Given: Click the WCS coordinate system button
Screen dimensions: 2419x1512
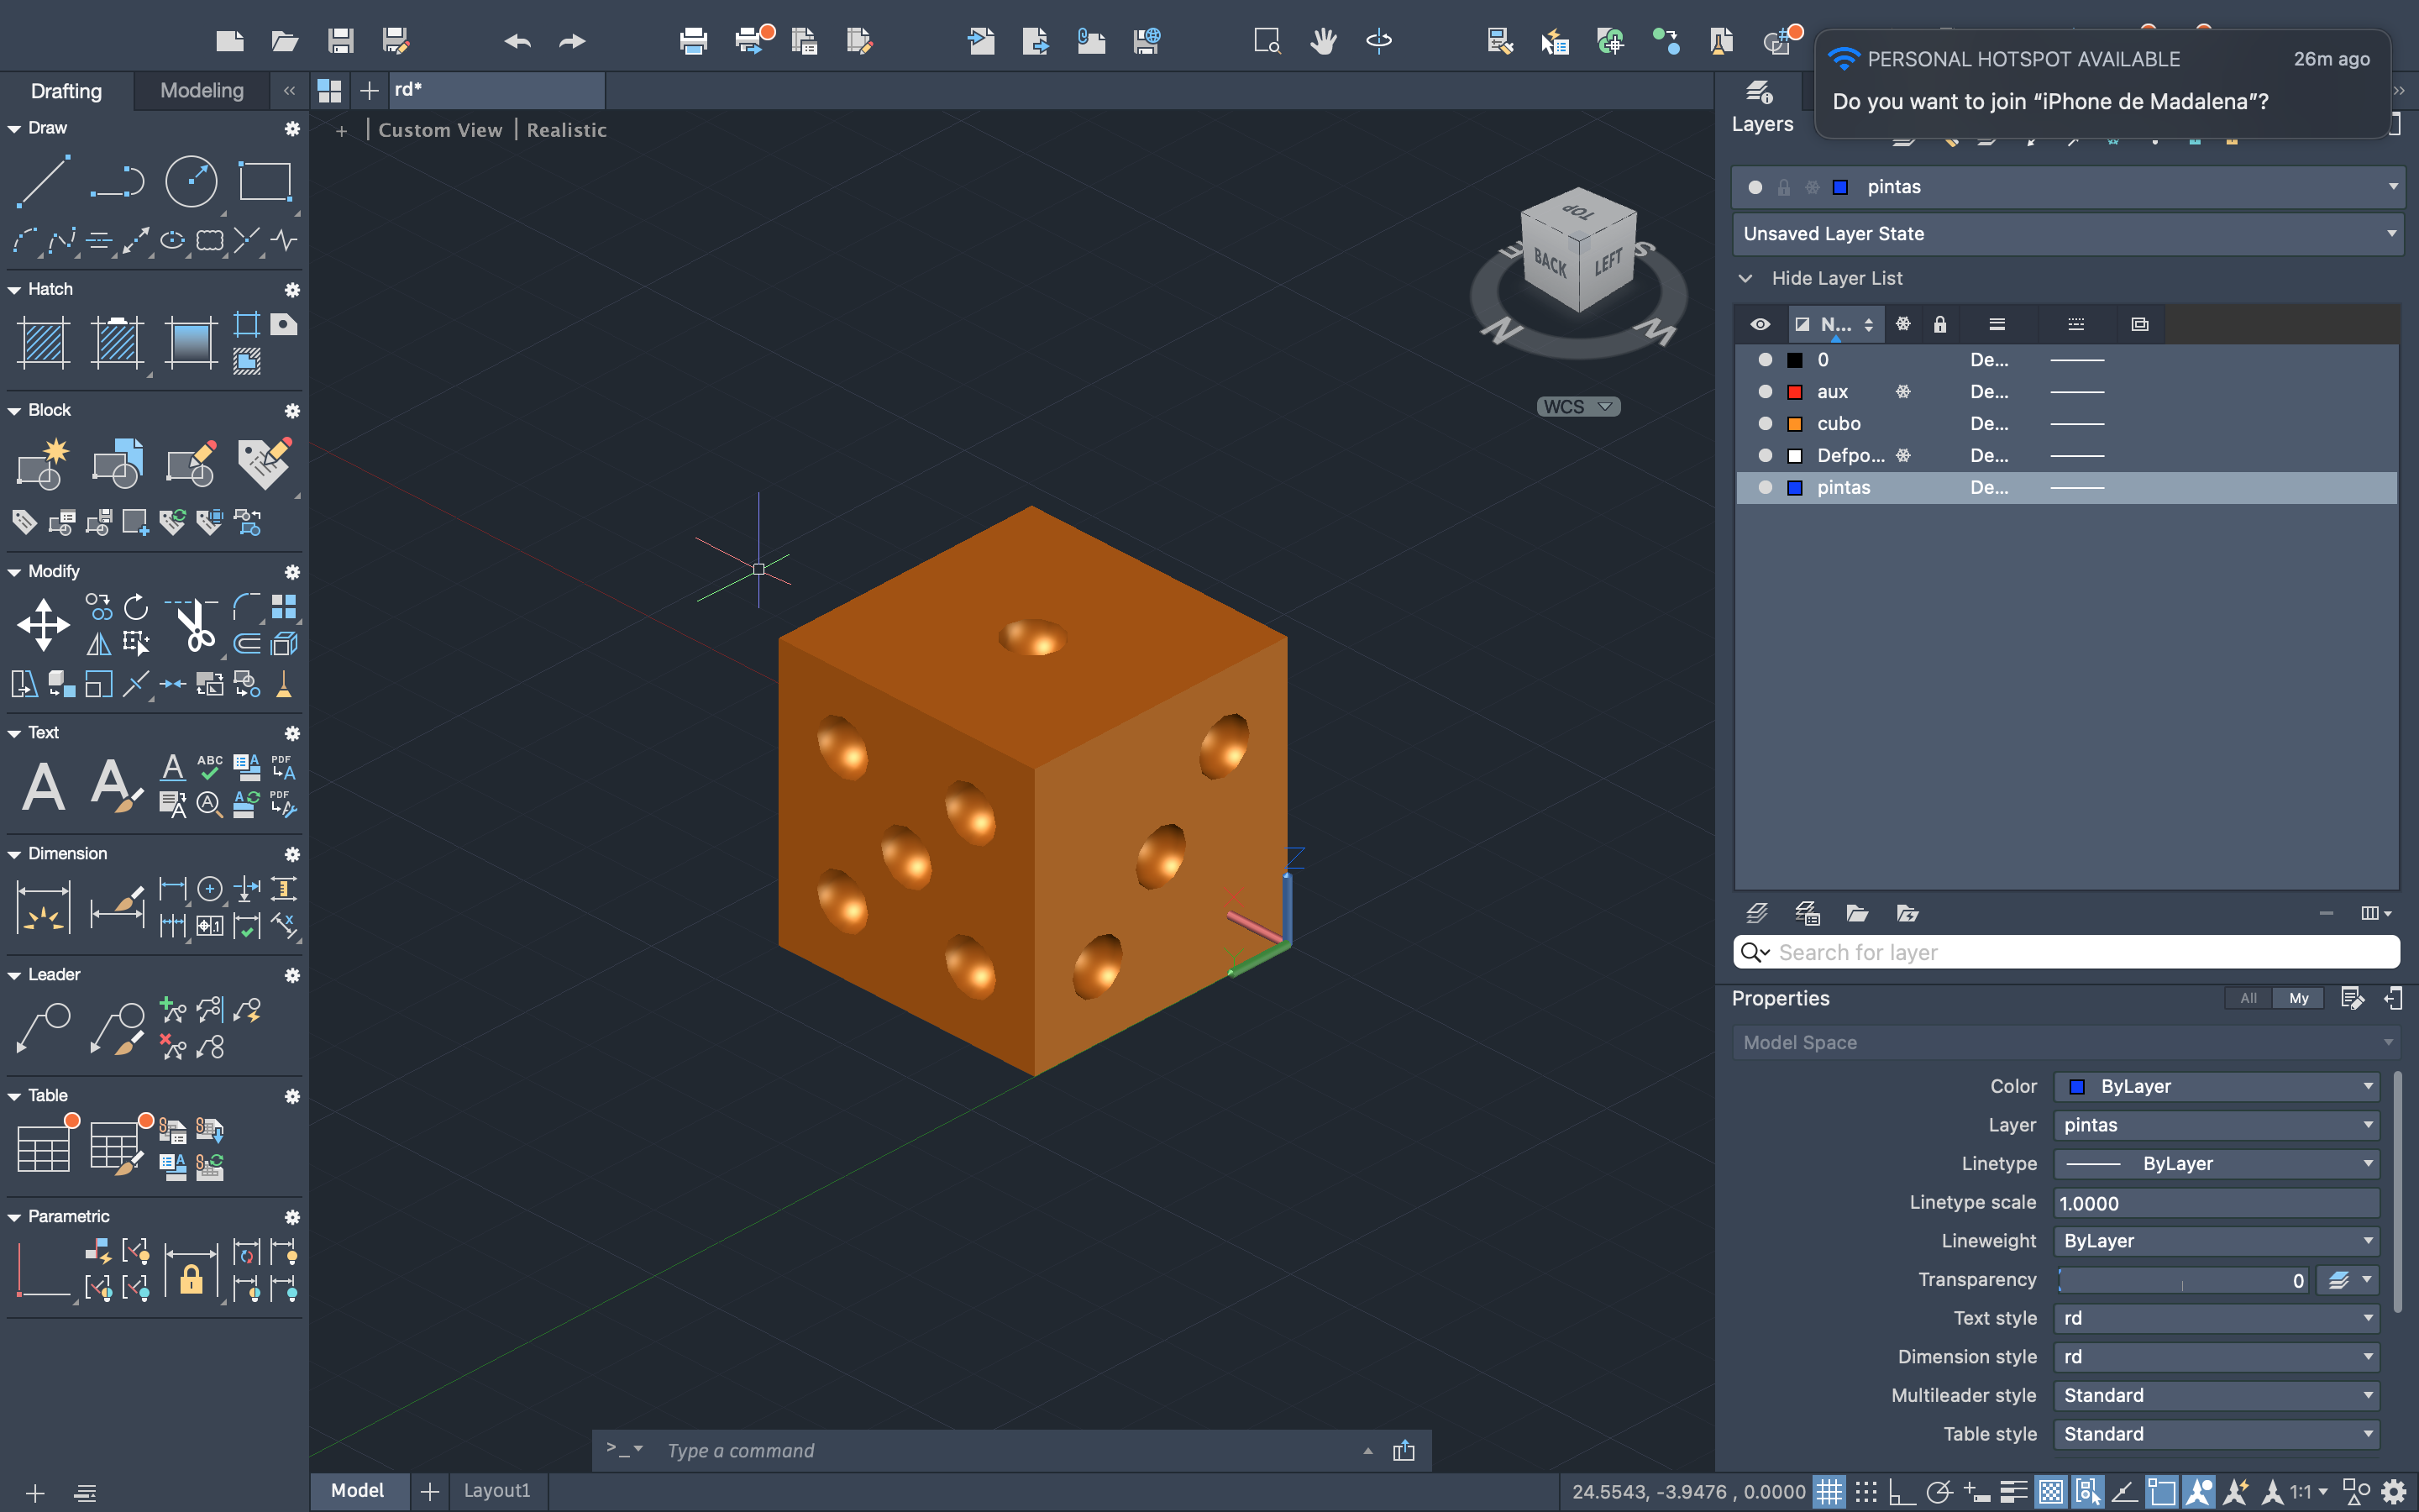Looking at the screenshot, I should point(1577,407).
